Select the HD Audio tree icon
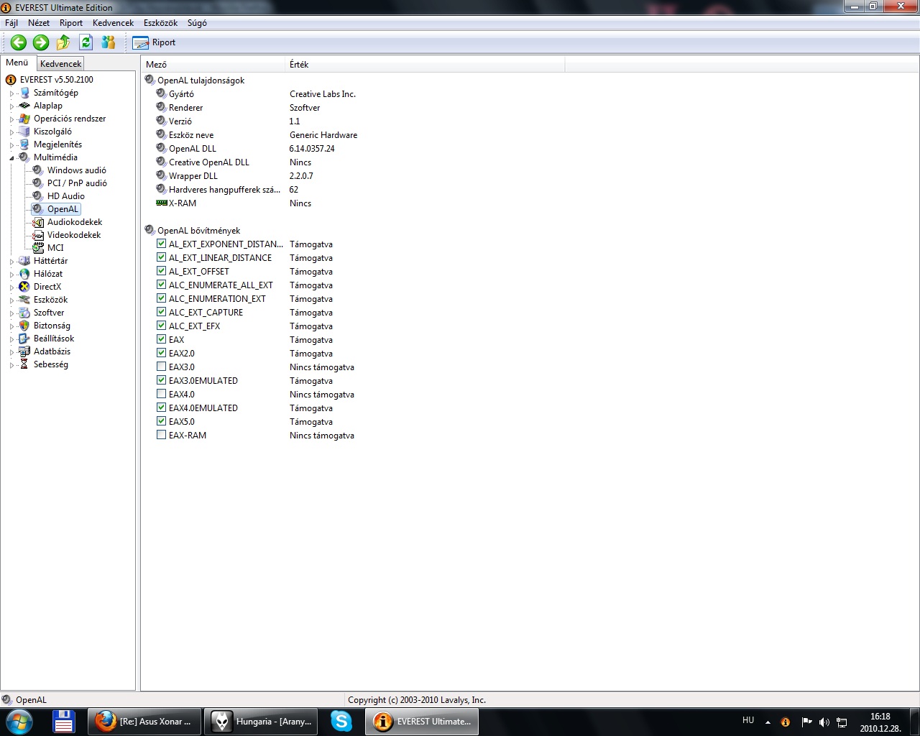920x736 pixels. click(x=38, y=196)
